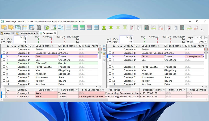The height and width of the screenshot is (121, 209).
Task: Close the Customers tab
Action: [55, 33]
